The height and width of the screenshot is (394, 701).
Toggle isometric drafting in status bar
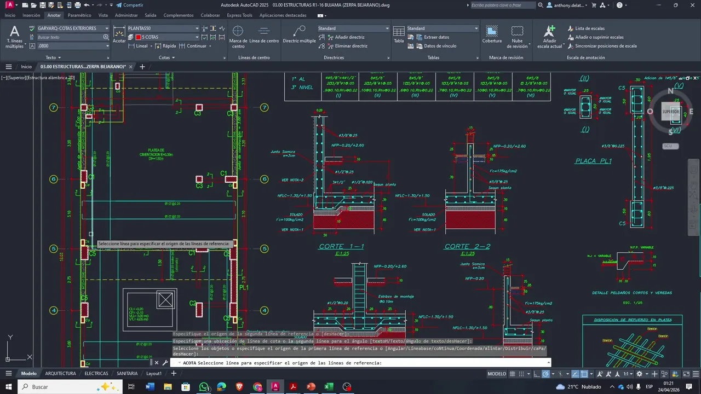tap(560, 374)
